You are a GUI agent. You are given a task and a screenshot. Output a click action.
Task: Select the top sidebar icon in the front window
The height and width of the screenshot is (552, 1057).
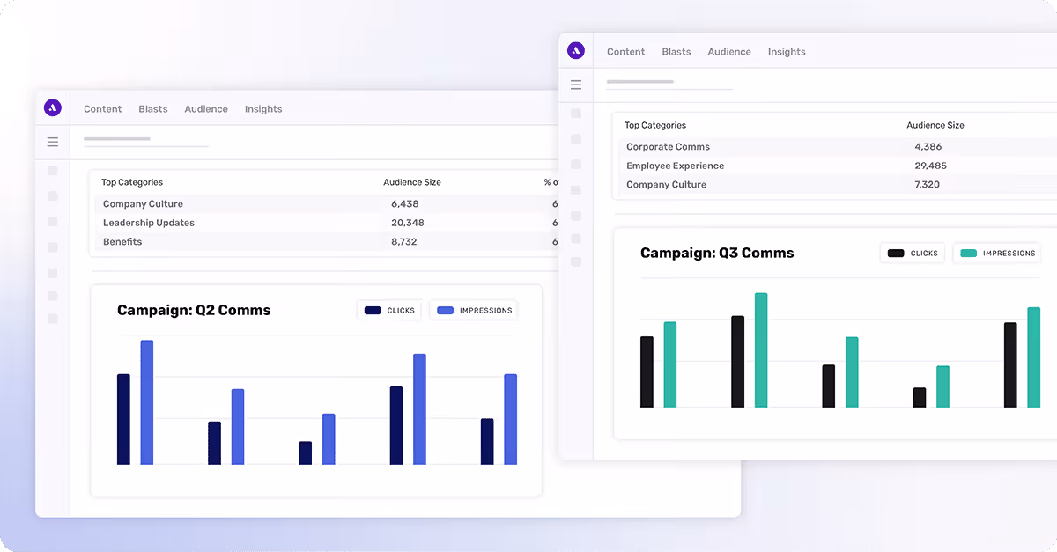tap(53, 172)
